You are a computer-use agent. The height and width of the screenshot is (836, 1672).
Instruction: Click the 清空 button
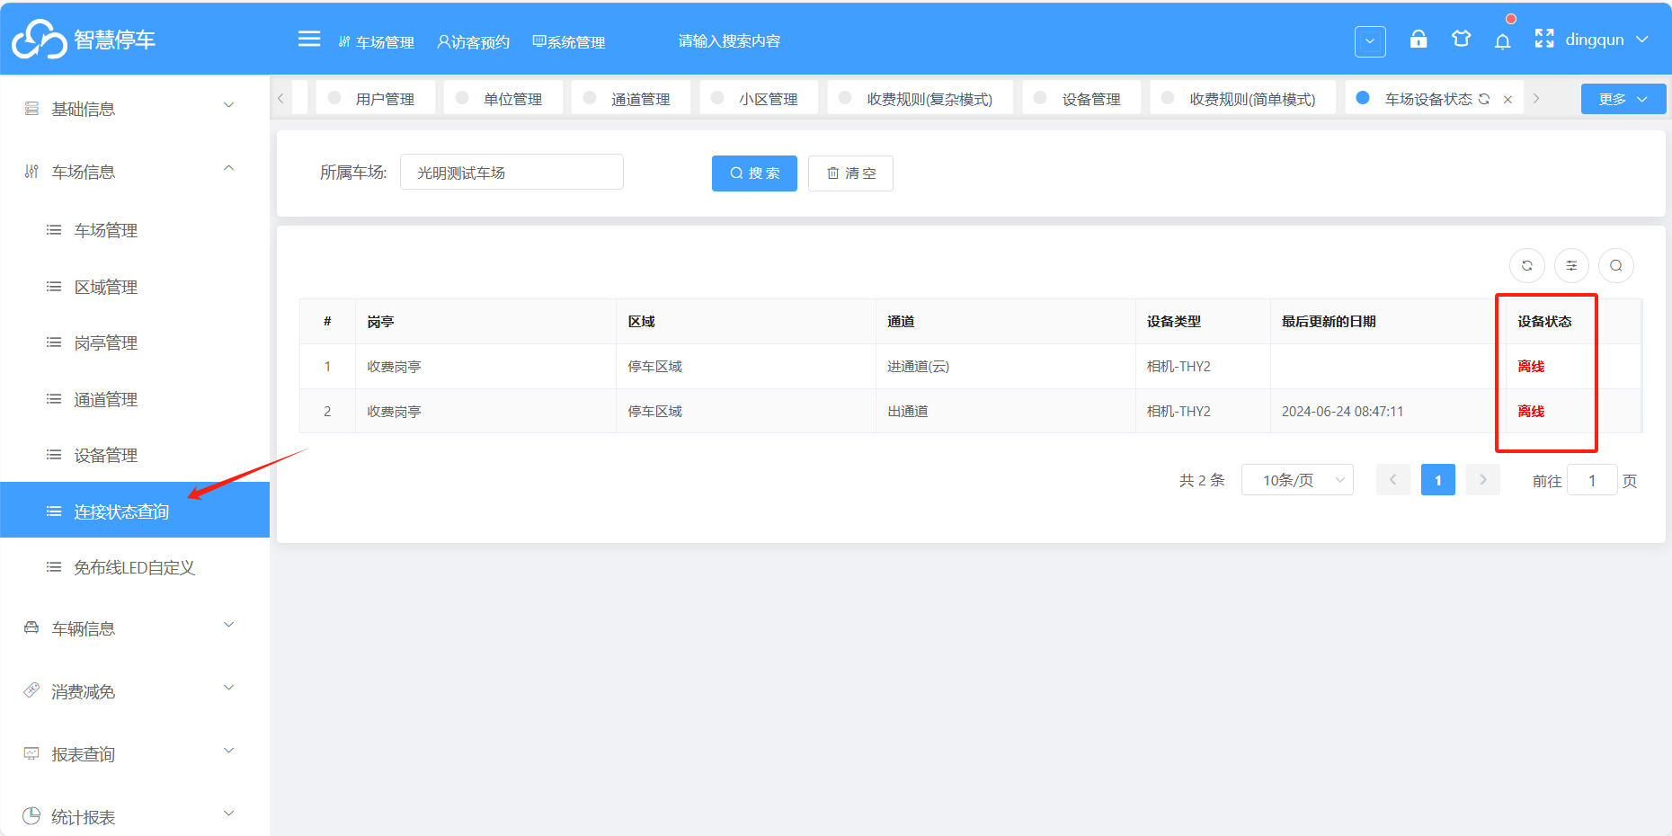[850, 173]
